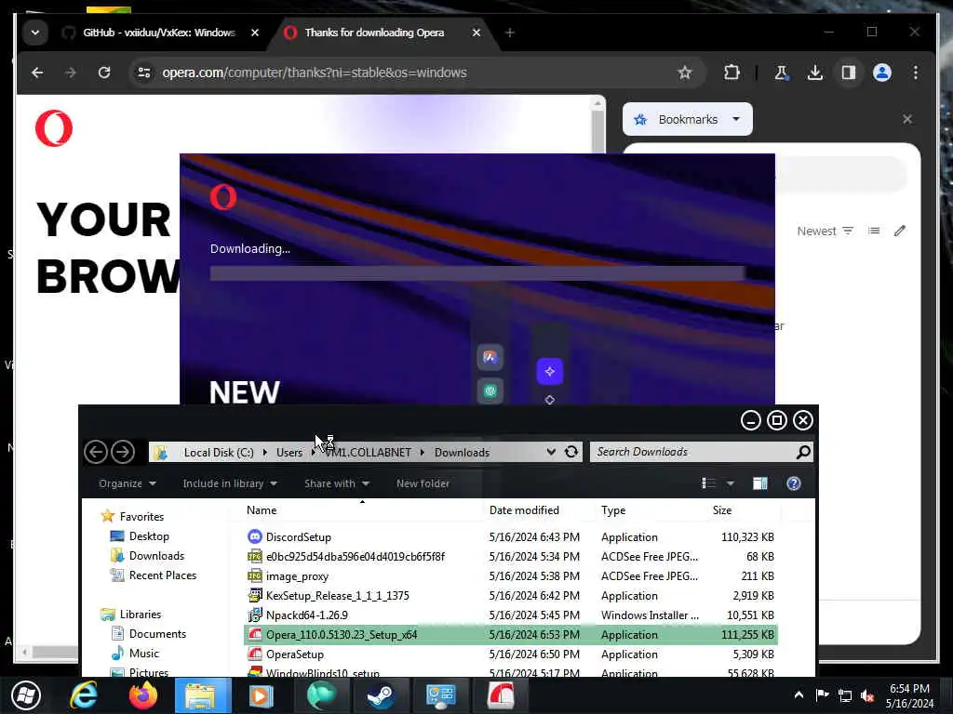Click the Chrome forward arrow button

tap(71, 73)
